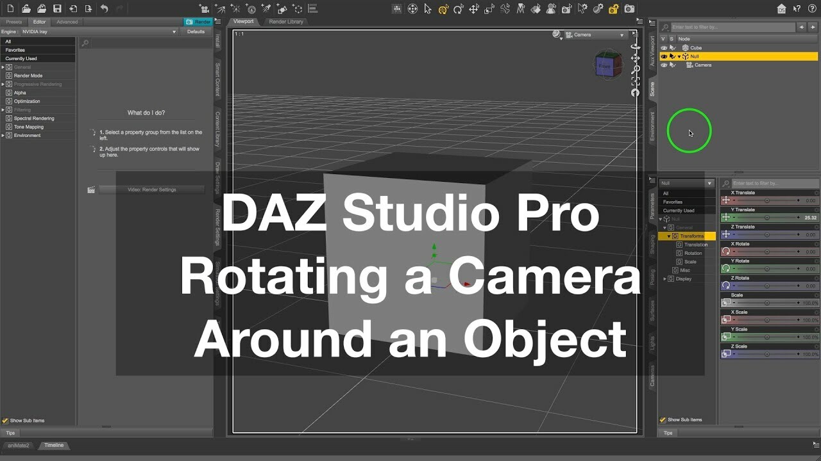This screenshot has height=461, width=821.
Task: Switch to the Timeline tab
Action: pyautogui.click(x=54, y=445)
